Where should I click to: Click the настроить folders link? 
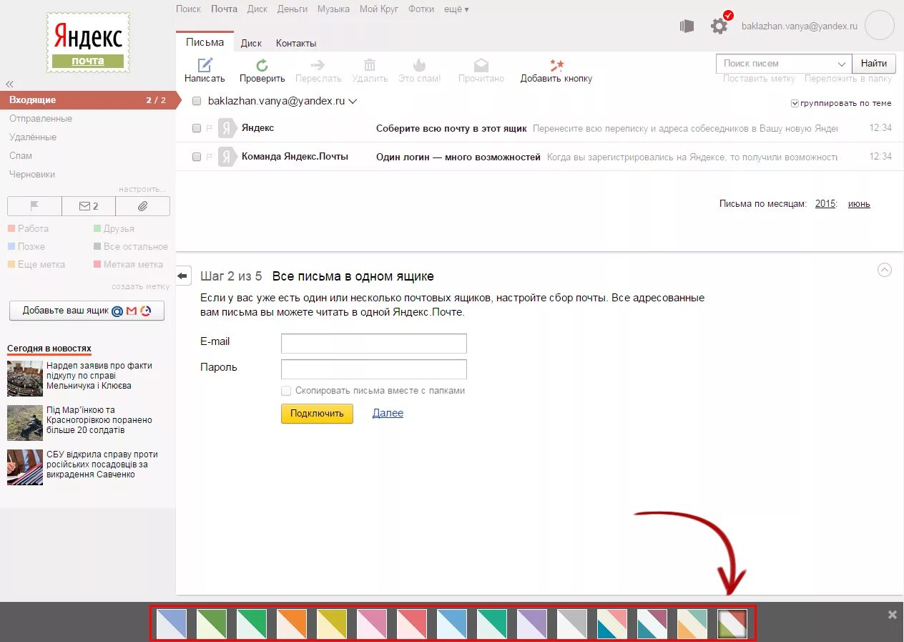pos(142,189)
